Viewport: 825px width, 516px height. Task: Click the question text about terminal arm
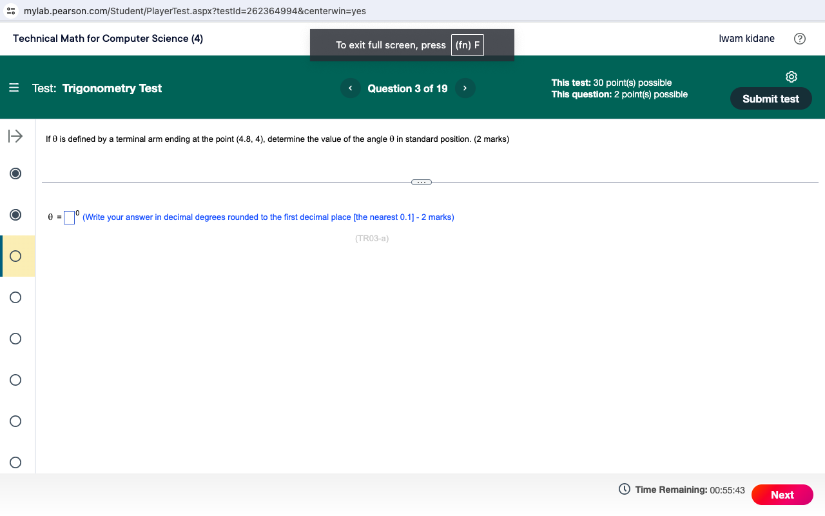(x=277, y=139)
